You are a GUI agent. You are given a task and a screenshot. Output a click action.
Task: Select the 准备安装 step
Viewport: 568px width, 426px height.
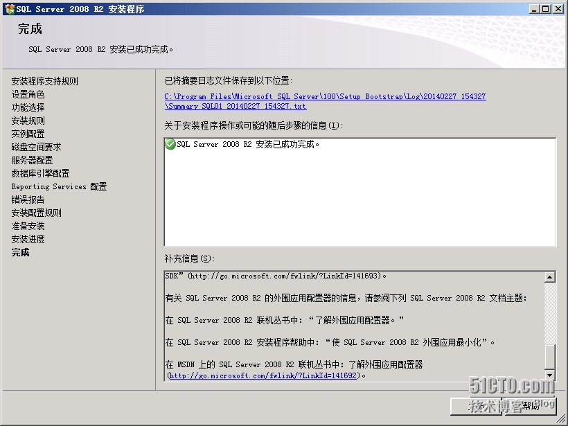tap(28, 226)
